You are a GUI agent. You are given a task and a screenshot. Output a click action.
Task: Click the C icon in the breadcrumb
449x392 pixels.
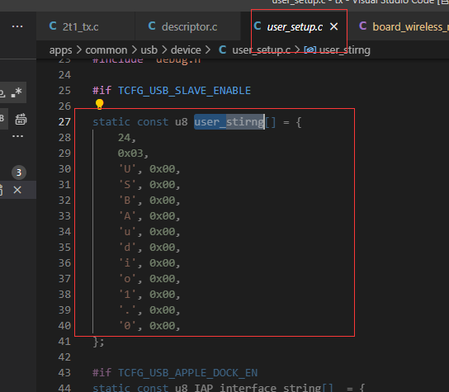click(223, 50)
